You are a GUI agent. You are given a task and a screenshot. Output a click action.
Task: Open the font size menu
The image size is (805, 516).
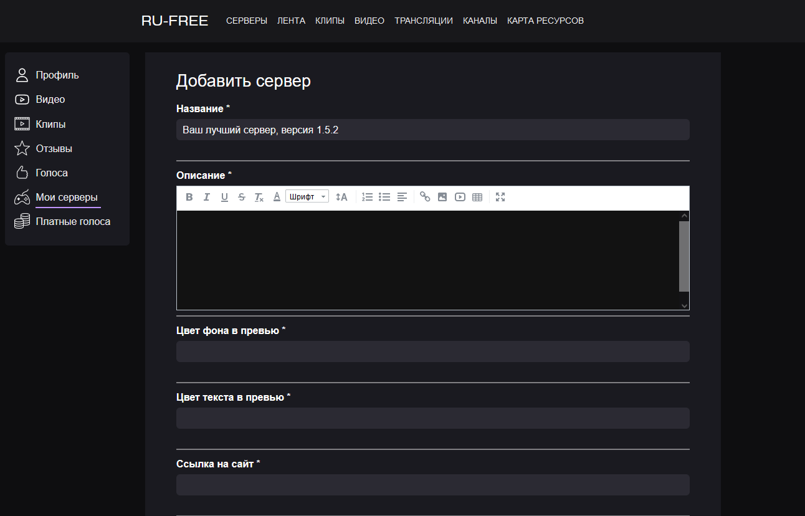click(x=341, y=197)
